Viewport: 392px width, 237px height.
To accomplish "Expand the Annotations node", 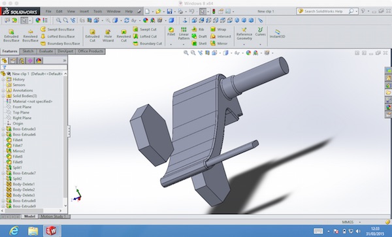I will coord(3,90).
